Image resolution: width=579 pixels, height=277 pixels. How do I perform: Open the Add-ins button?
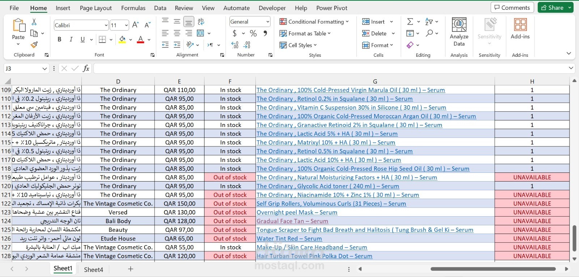[x=520, y=29]
